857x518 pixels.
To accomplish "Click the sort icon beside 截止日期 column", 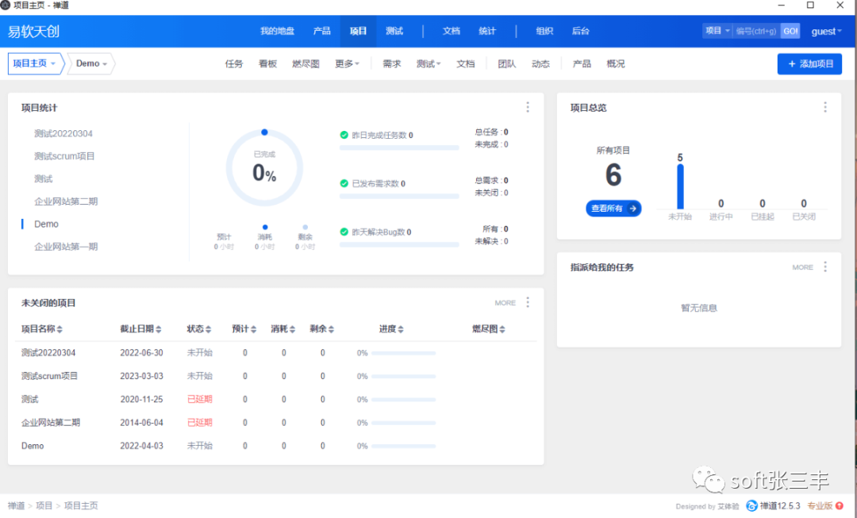I will 159,329.
